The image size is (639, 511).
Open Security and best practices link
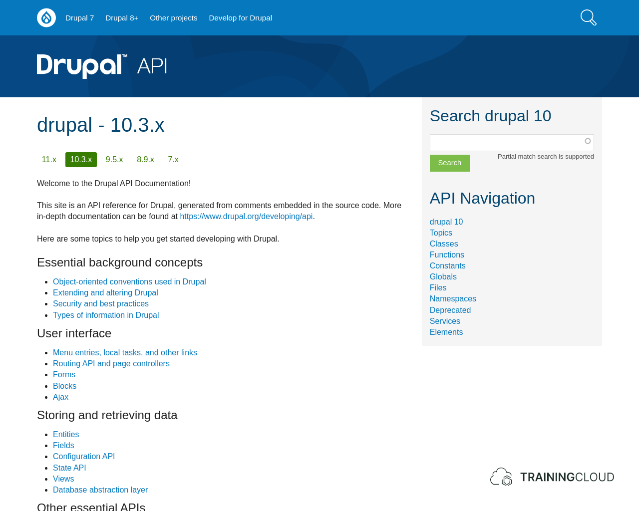click(101, 304)
